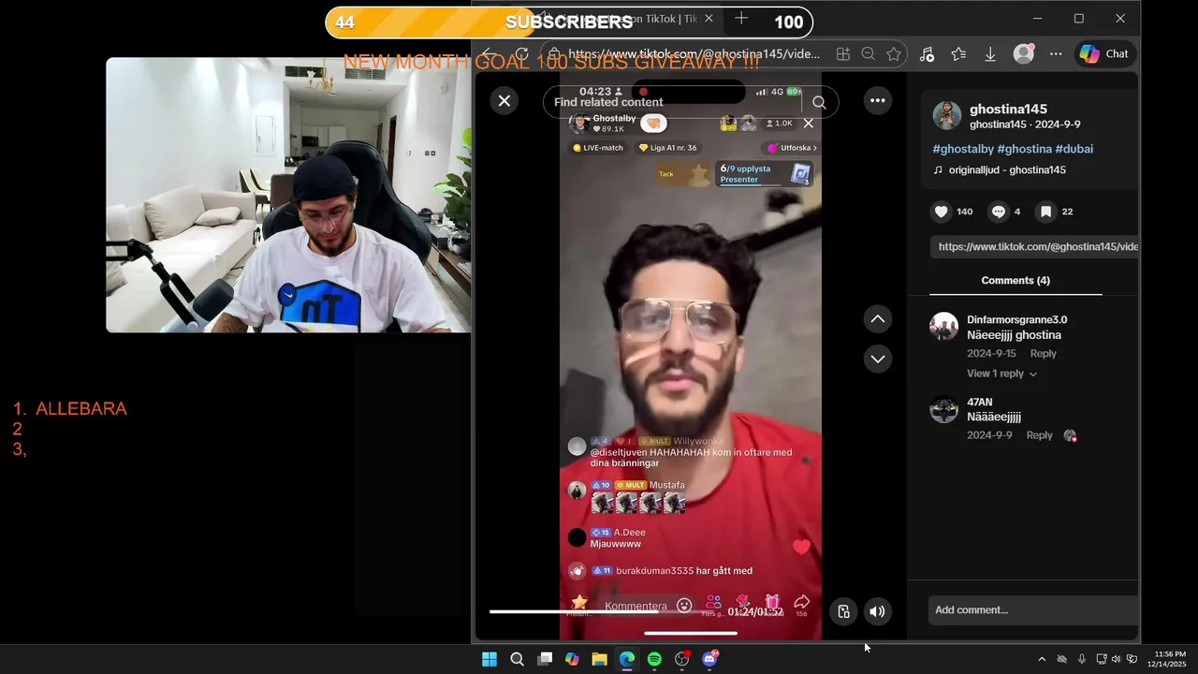Screen dimensions: 1198x674
Task: Open the #ghostalby hashtag
Action: click(963, 149)
